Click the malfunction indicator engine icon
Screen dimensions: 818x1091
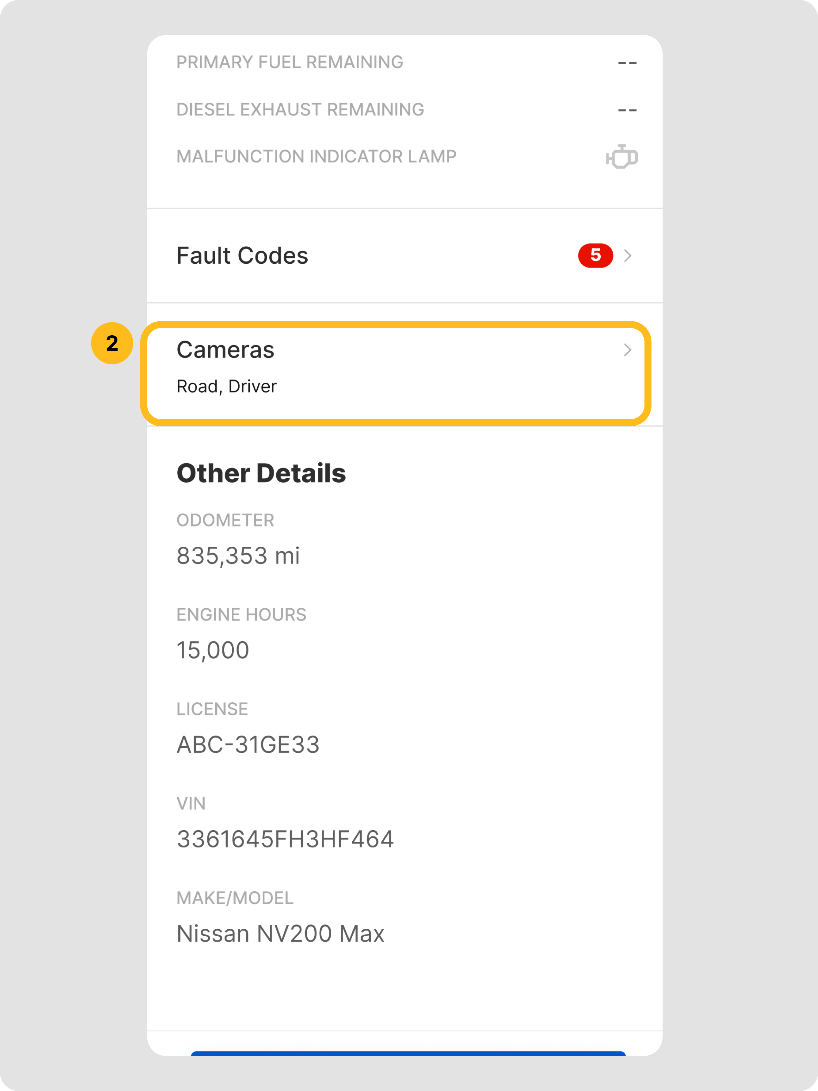pos(621,157)
